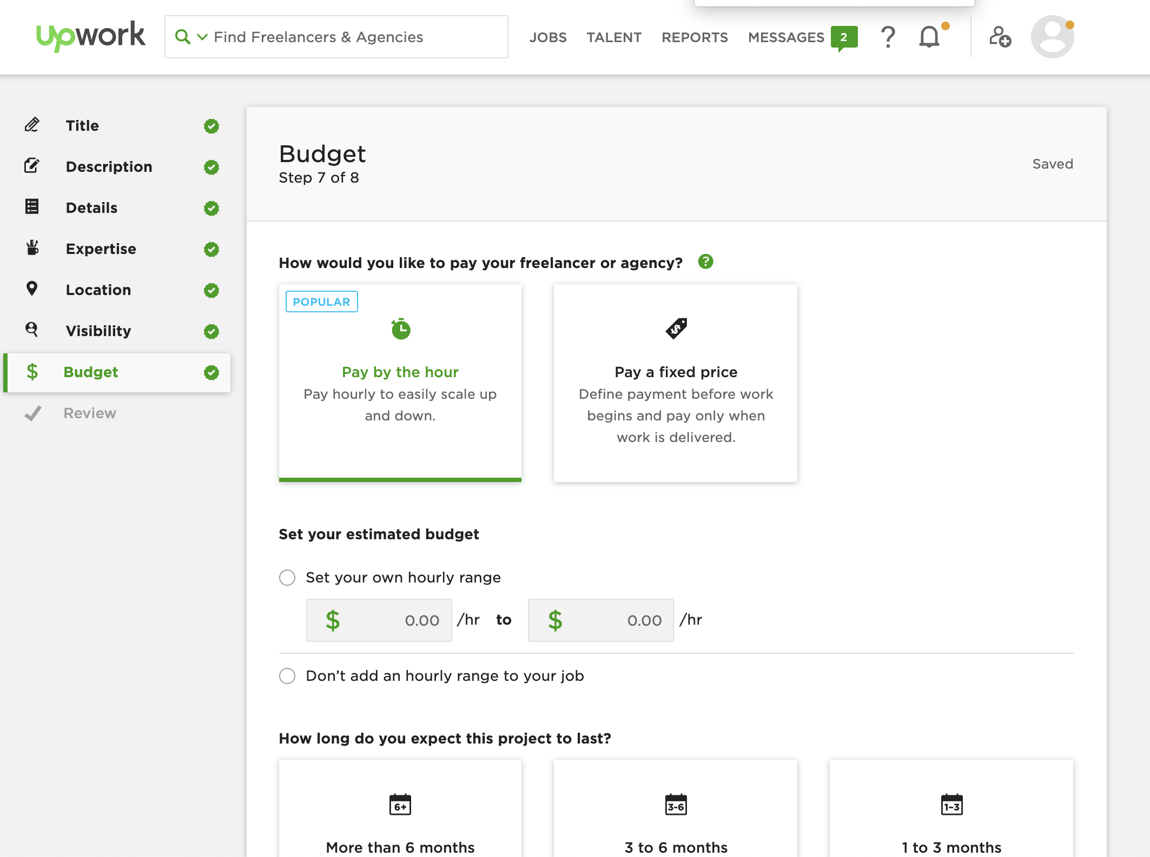
Task: Click the green help icon beside payment question
Action: pyautogui.click(x=705, y=262)
